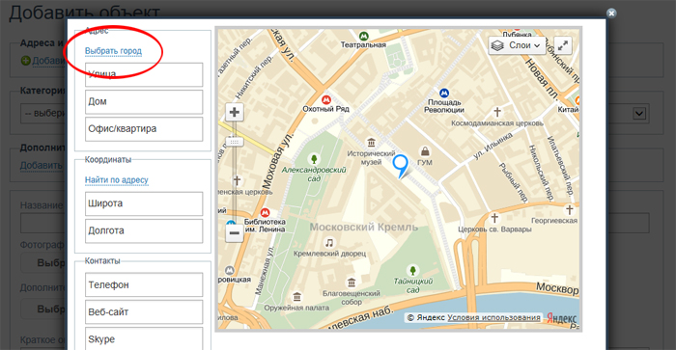Click the Исторический музей building icon
Viewport: 676px width, 350px height.
click(x=371, y=143)
